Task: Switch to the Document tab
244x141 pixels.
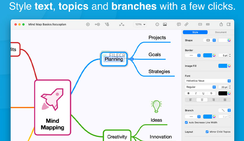Action: click(221, 32)
